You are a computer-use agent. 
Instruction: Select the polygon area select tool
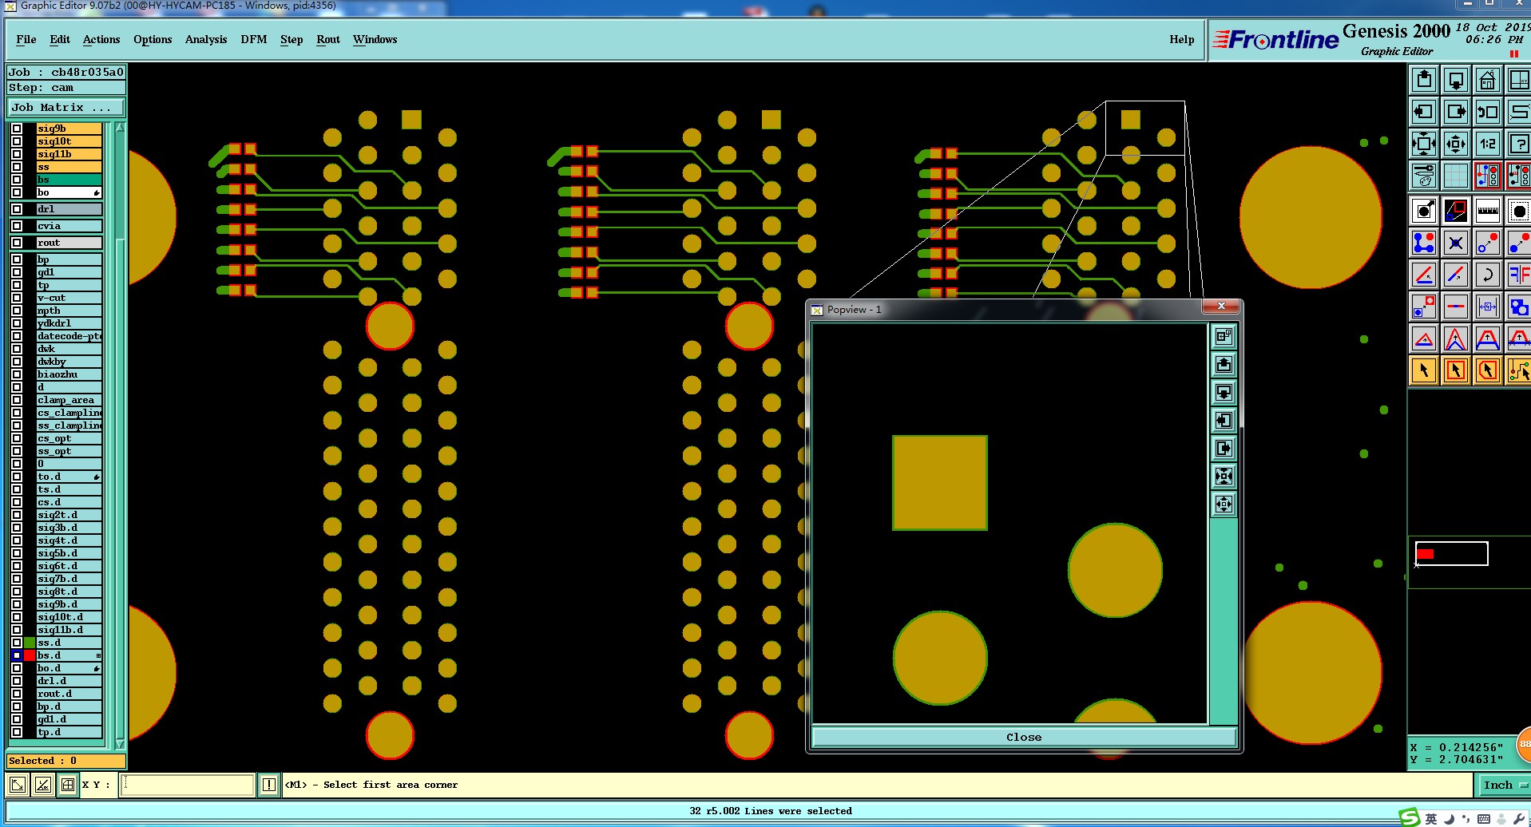coord(1488,370)
